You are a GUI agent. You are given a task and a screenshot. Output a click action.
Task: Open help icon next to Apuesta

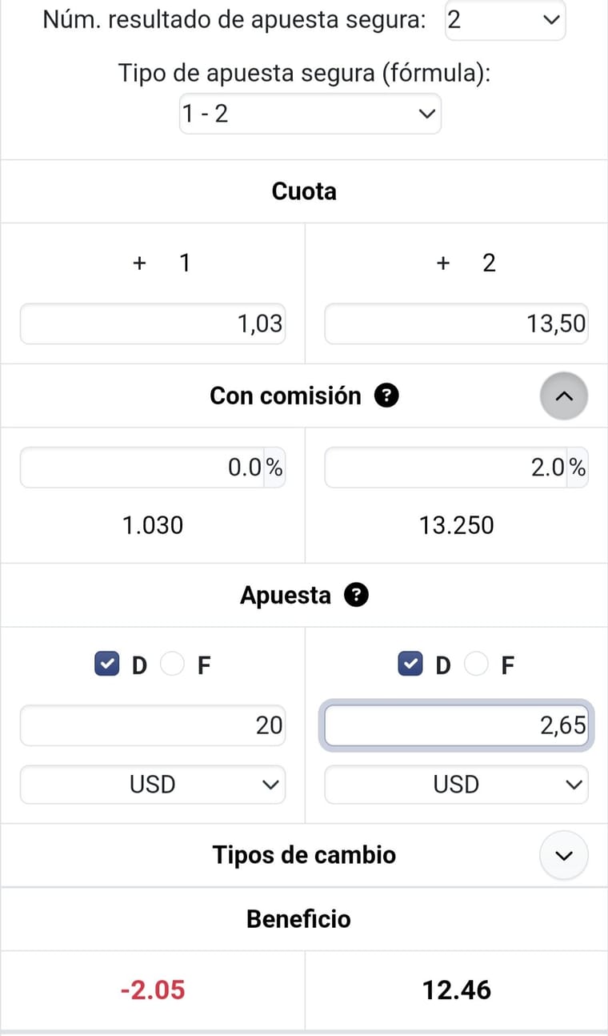356,595
